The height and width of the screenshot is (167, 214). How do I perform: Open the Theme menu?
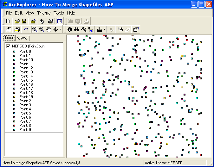[44, 13]
